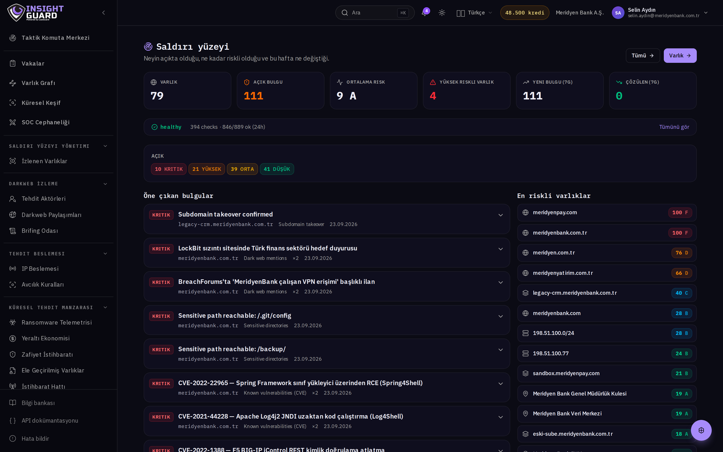The width and height of the screenshot is (723, 452).
Task: Click the IP Beslemesi signal icon
Action: click(13, 269)
